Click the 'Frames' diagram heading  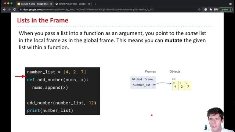pos(151,71)
